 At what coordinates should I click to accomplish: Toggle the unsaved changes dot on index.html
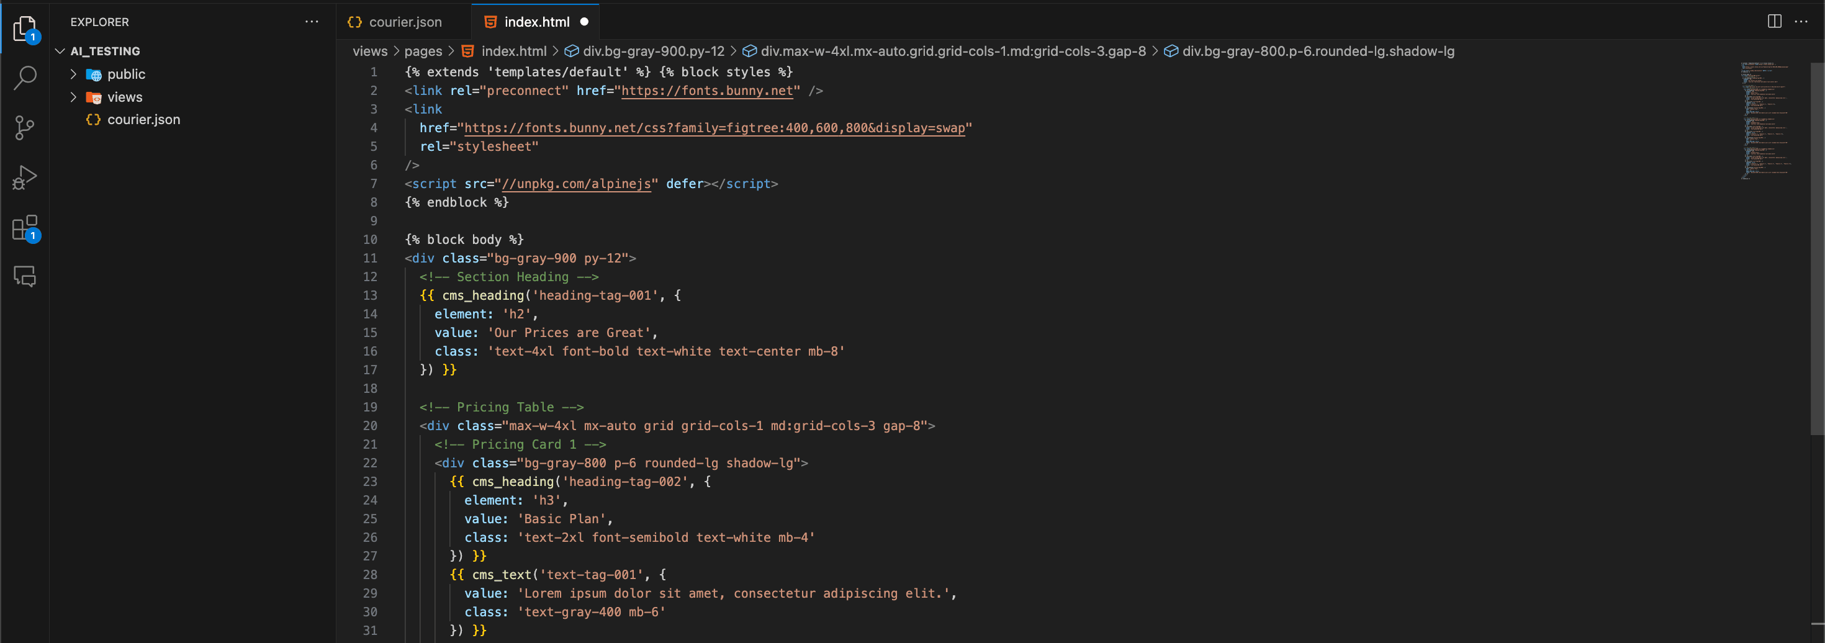pyautogui.click(x=585, y=21)
